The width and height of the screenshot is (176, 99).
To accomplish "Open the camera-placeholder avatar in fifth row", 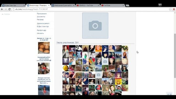I will tap(98, 75).
